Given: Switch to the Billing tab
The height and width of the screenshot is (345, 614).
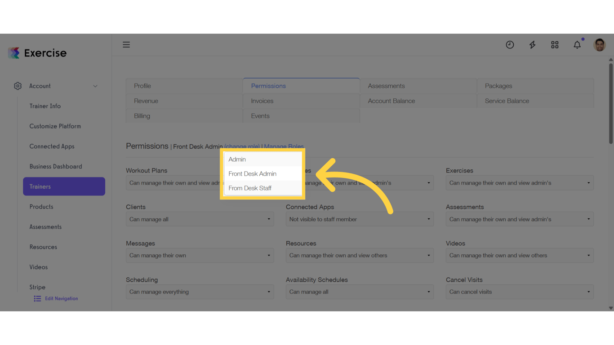Looking at the screenshot, I should tap(184, 116).
